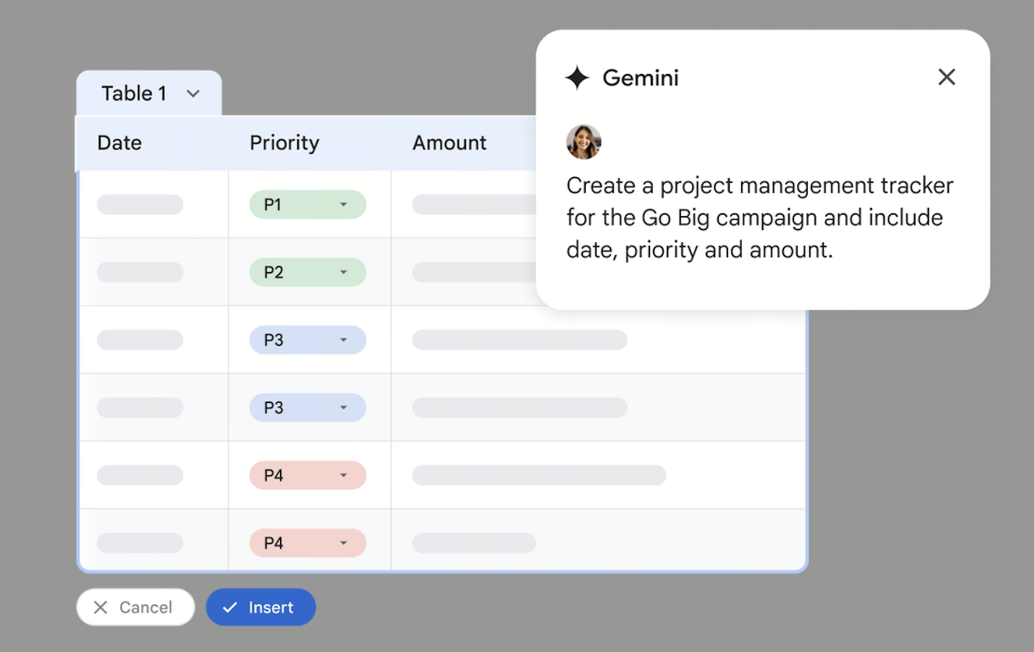This screenshot has height=652, width=1034.
Task: Select the Priority column header
Action: 284,143
